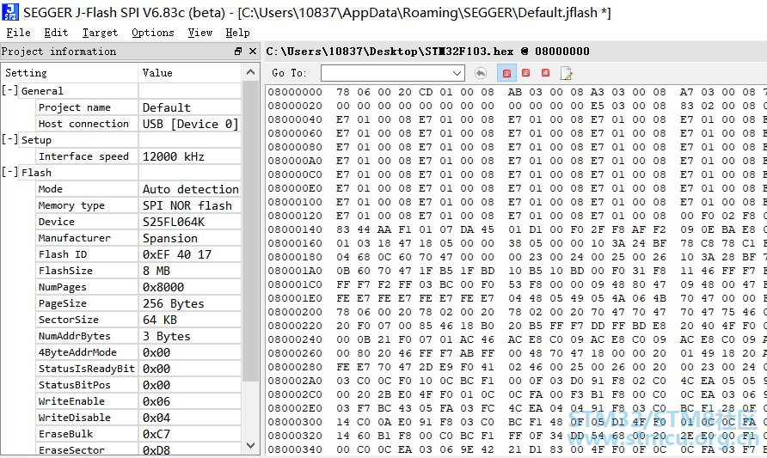The height and width of the screenshot is (458, 767).
Task: Switch to 2-byte display mode icon
Action: 526,73
